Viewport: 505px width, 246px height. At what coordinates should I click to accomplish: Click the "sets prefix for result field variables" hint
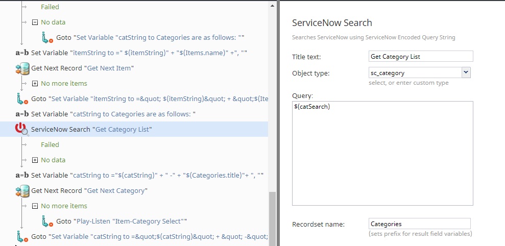click(420, 233)
